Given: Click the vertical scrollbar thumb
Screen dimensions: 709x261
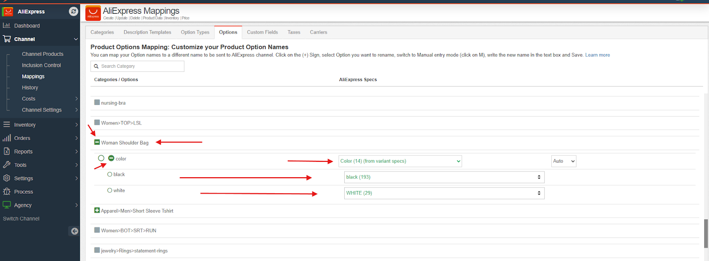Looking at the screenshot, I should tap(706, 233).
